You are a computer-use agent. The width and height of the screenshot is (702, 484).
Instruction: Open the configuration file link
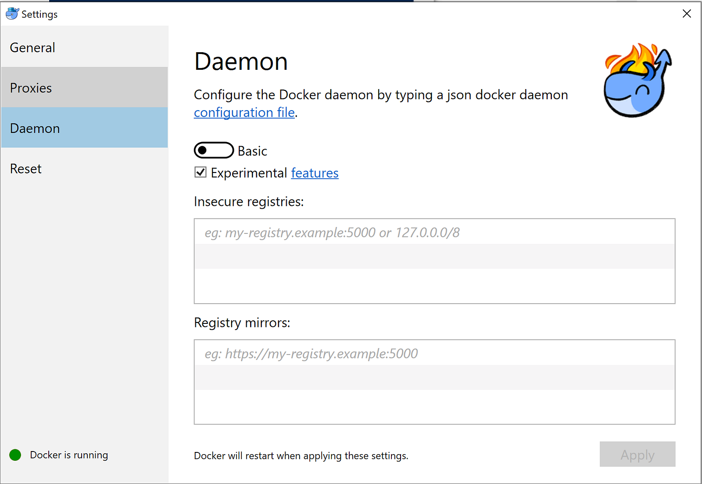point(244,113)
